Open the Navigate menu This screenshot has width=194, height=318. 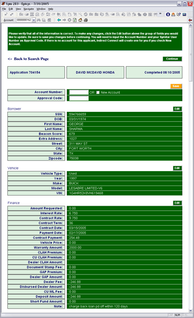29,9
